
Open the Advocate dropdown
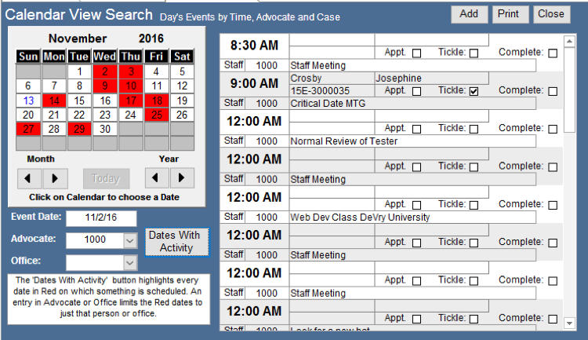coord(130,239)
